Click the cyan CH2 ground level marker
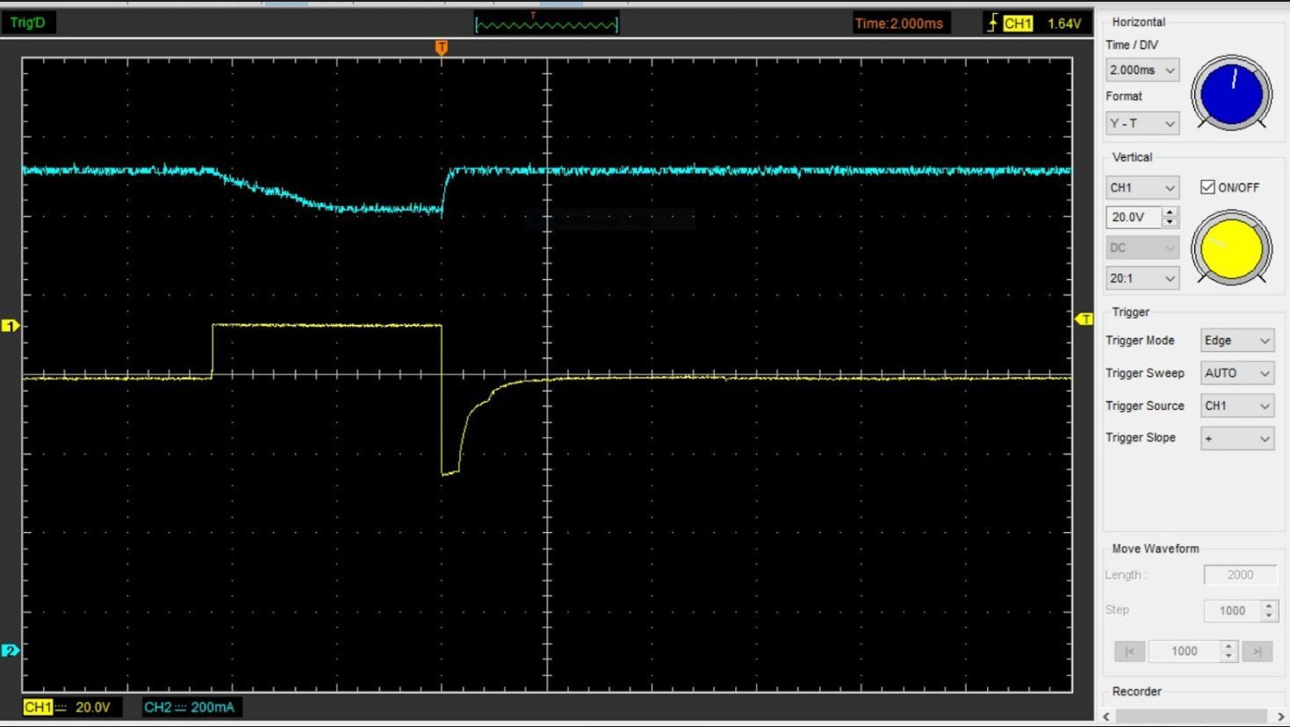Viewport: 1290px width, 727px height. [11, 651]
